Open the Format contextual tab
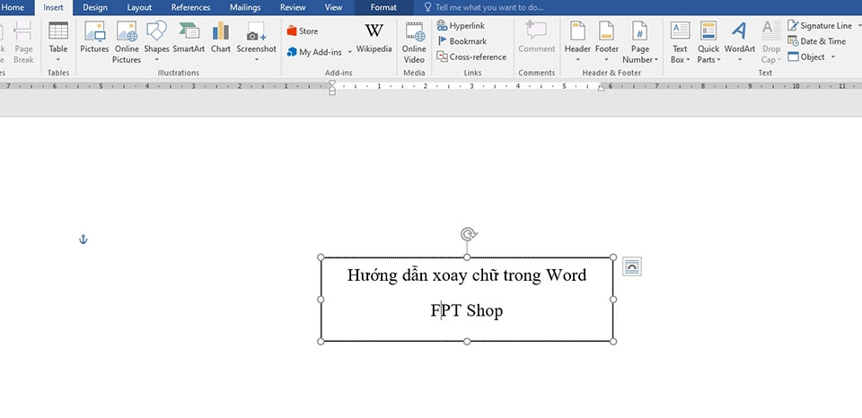Screen dimensions: 862x418 (x=383, y=8)
